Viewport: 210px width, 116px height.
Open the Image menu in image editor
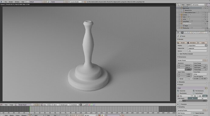coord(11,105)
